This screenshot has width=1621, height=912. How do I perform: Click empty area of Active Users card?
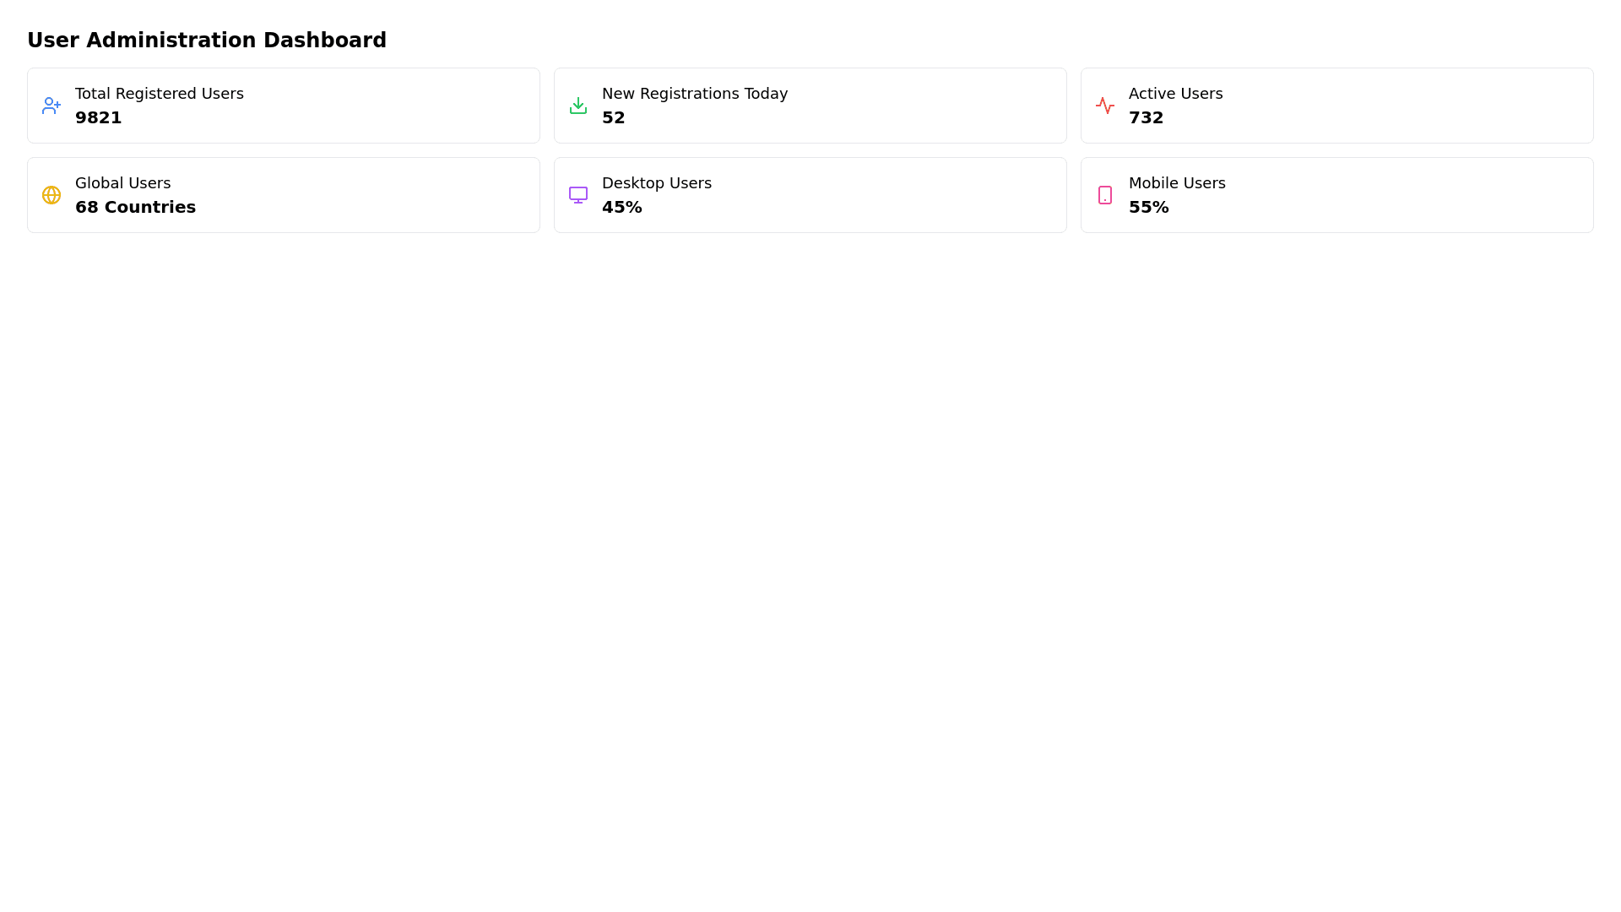(x=1418, y=106)
